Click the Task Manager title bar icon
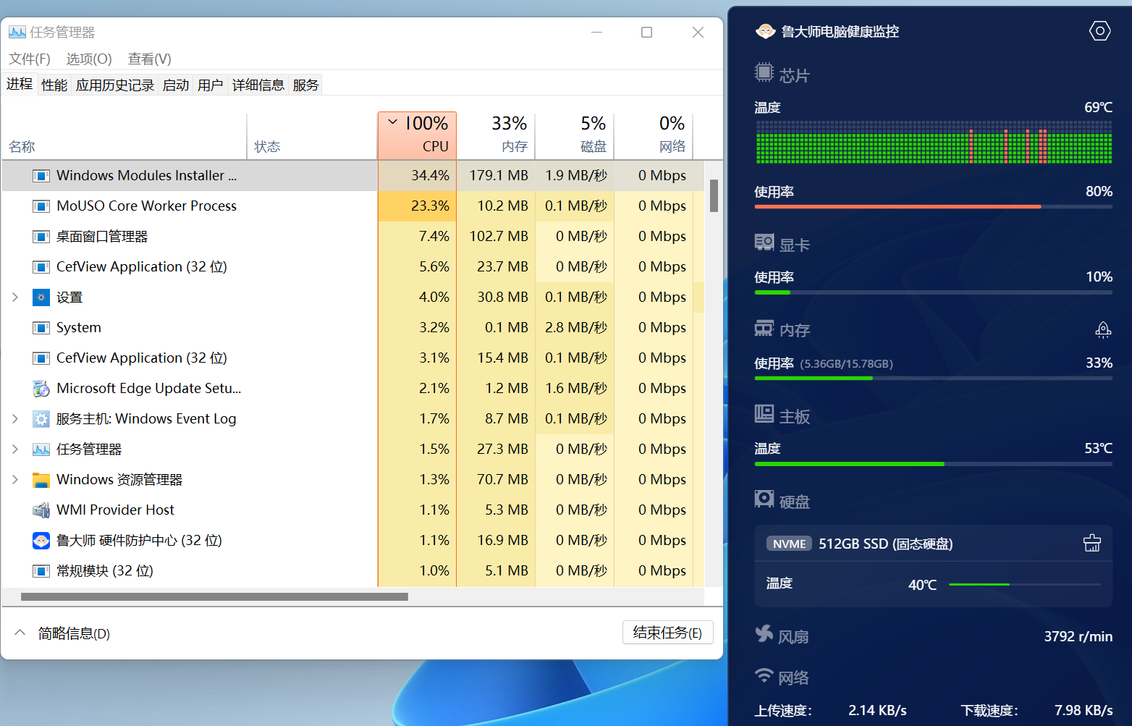 [17, 32]
